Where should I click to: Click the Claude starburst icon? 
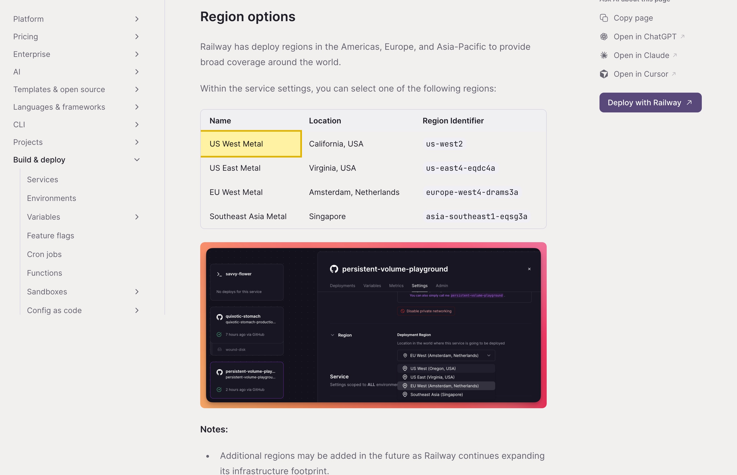coord(604,55)
